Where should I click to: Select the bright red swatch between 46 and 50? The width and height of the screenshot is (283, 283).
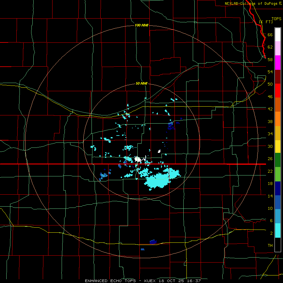click(x=278, y=91)
